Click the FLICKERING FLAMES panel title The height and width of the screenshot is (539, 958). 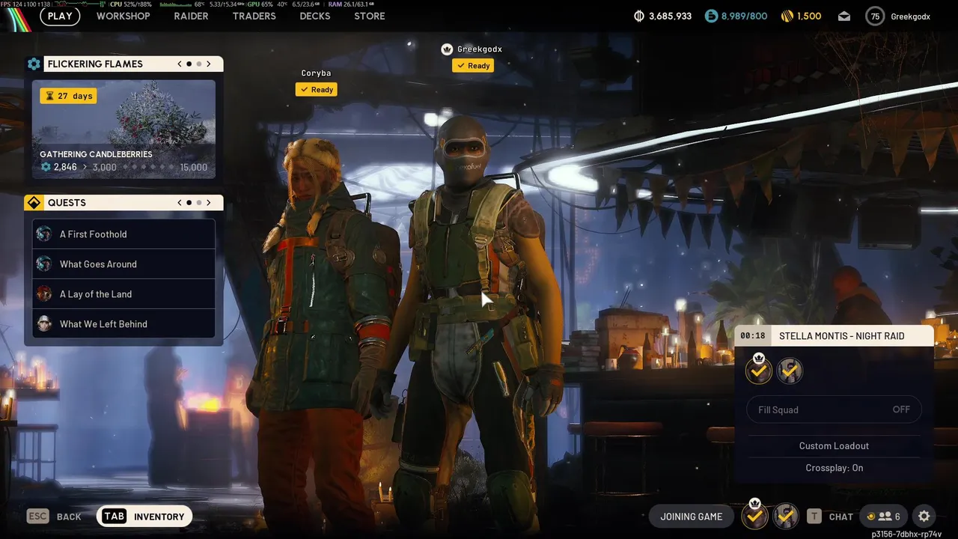pyautogui.click(x=95, y=64)
